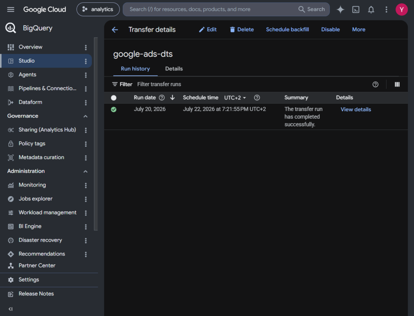This screenshot has width=414, height=316.
Task: Sort by Run date descending arrow
Action: (x=172, y=98)
